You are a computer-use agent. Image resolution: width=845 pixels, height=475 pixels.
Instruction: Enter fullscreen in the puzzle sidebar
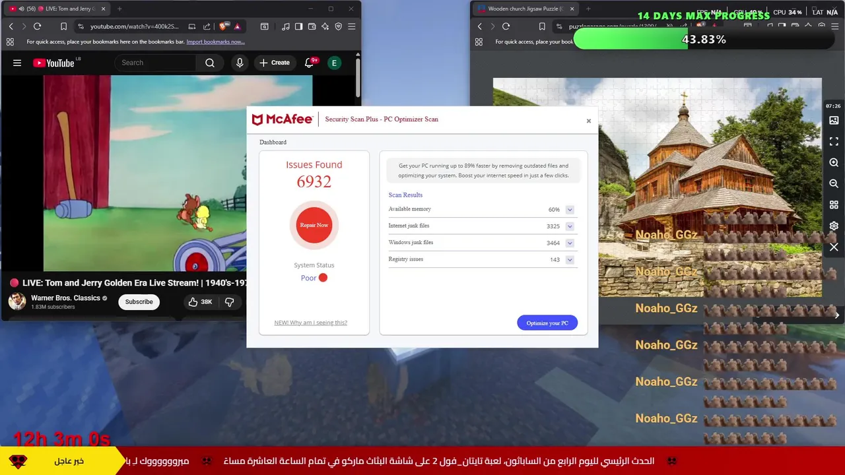834,142
